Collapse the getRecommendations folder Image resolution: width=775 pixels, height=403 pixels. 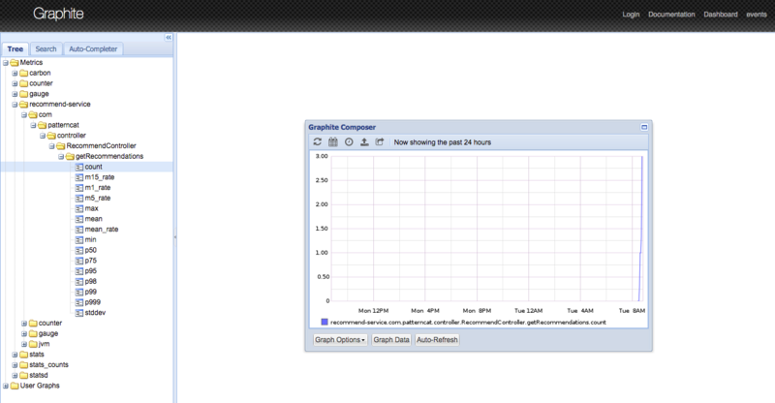pyautogui.click(x=61, y=157)
